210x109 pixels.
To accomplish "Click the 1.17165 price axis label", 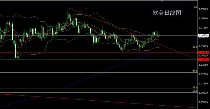I will click(x=204, y=28).
